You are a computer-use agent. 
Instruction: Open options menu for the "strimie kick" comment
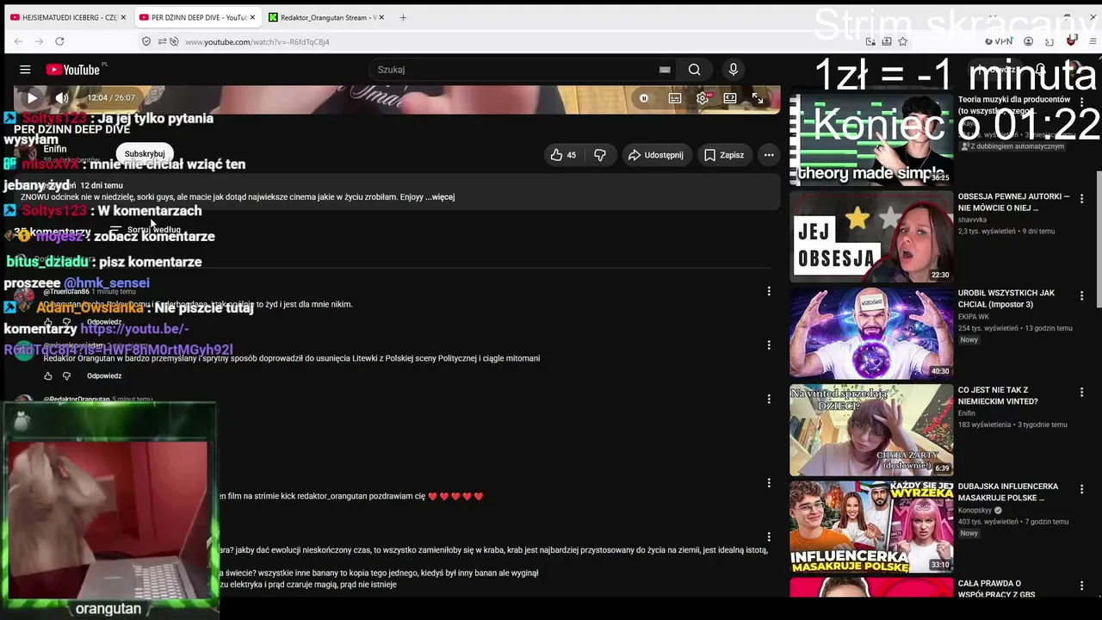pyautogui.click(x=769, y=483)
